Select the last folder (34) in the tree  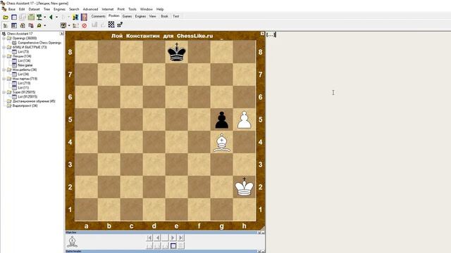(x=25, y=106)
